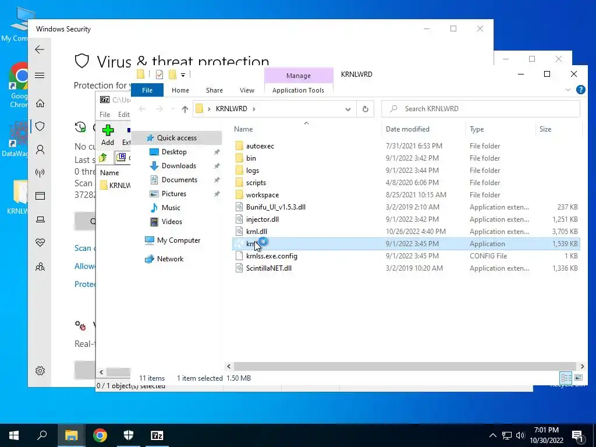
Task: Click the Search KRNLWRD field
Action: pos(481,109)
